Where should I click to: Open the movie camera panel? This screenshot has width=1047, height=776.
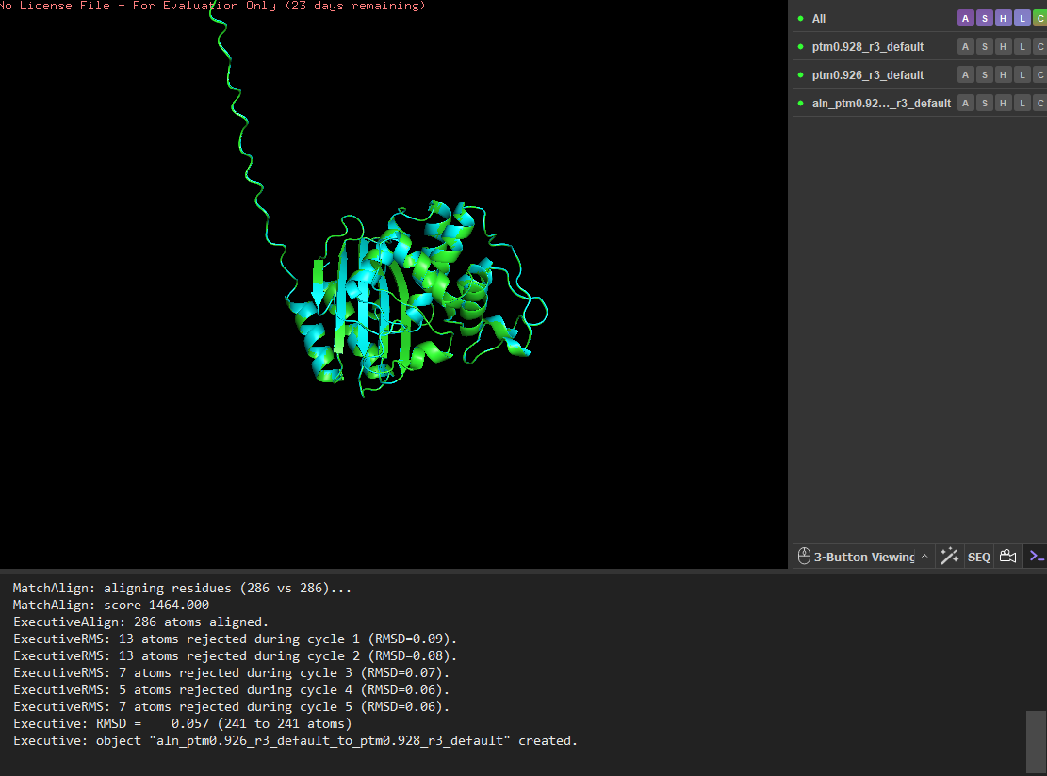click(1007, 557)
